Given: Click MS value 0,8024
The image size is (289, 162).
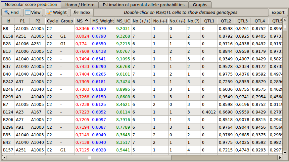Looking at the screenshot, I should pos(82,36).
